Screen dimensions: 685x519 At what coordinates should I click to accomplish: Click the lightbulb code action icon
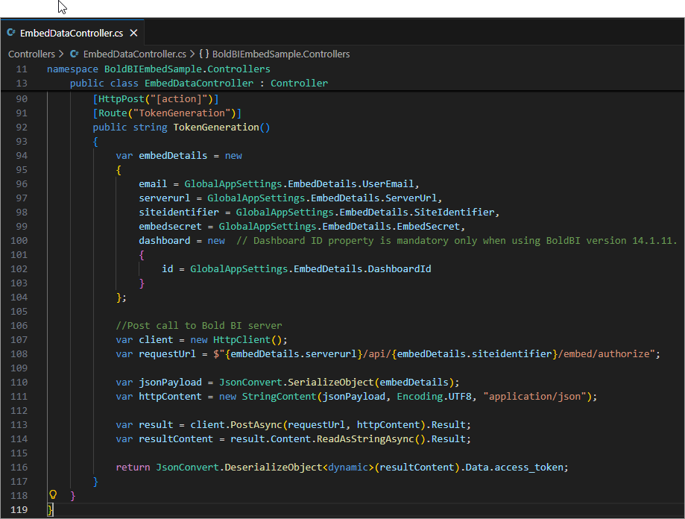point(53,495)
